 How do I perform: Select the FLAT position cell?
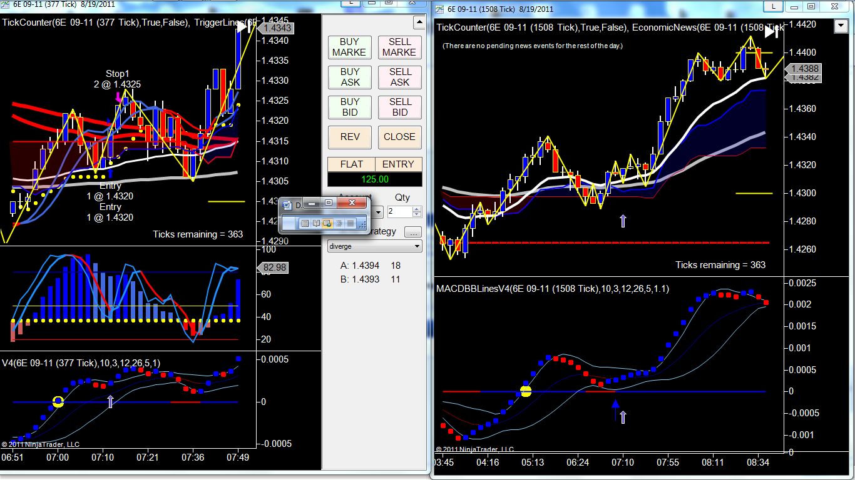coord(351,164)
